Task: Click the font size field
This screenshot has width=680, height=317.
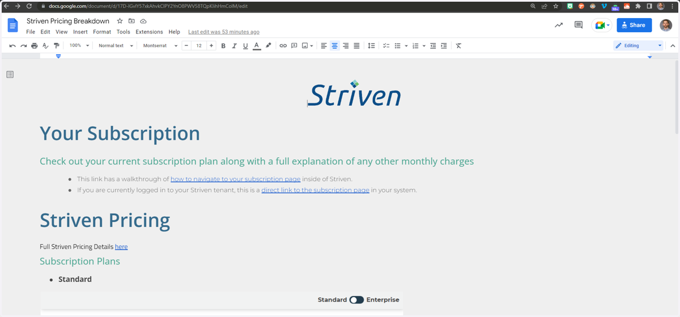Action: coord(199,46)
